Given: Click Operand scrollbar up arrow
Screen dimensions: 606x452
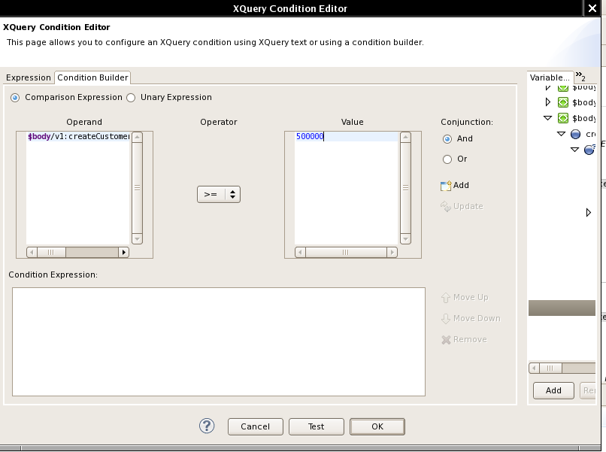Looking at the screenshot, I should pos(137,138).
